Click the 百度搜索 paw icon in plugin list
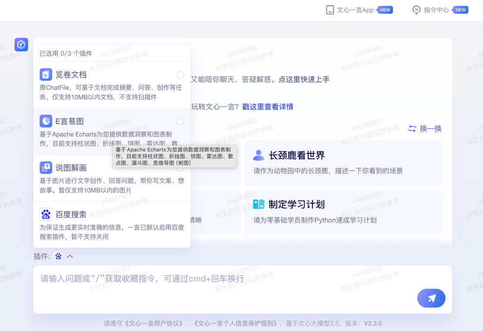 (x=46, y=214)
